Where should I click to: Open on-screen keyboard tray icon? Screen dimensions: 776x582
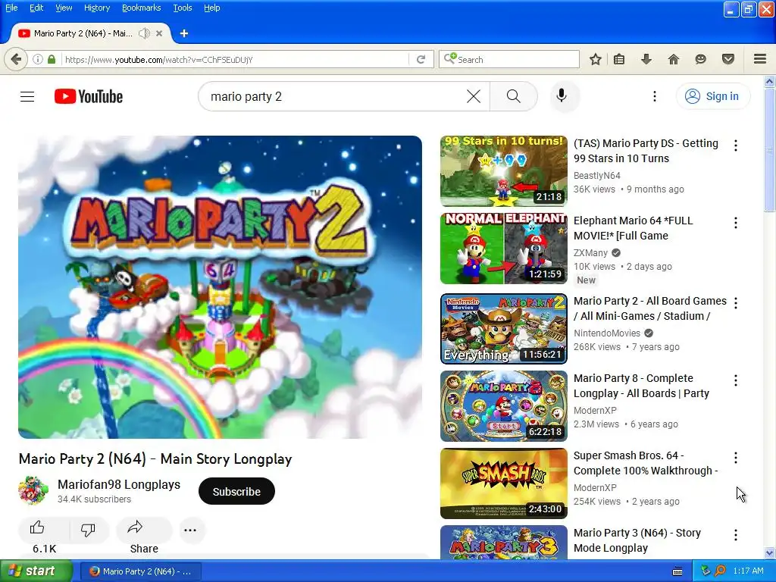677,571
